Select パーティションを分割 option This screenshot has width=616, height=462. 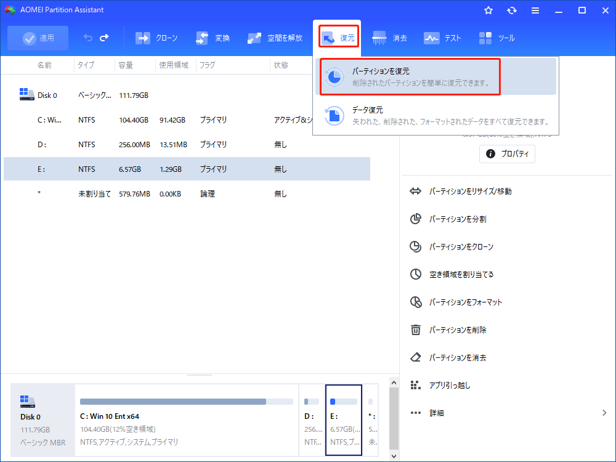(458, 219)
